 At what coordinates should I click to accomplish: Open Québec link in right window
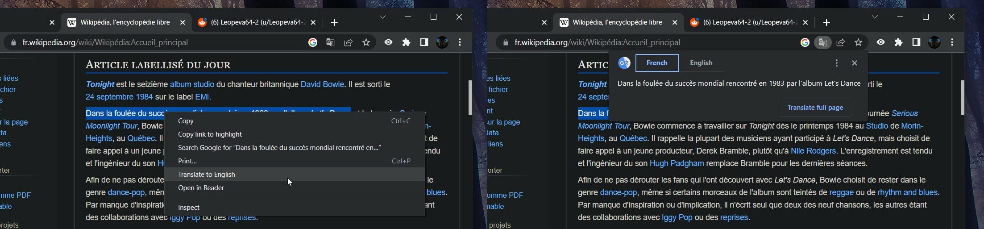pos(633,138)
